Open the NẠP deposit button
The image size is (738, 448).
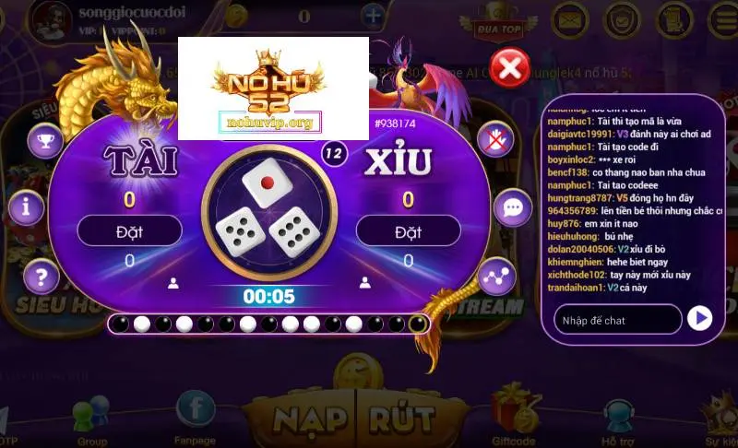pyautogui.click(x=310, y=419)
